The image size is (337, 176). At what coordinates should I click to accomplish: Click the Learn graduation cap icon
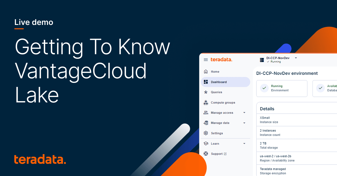(206, 143)
